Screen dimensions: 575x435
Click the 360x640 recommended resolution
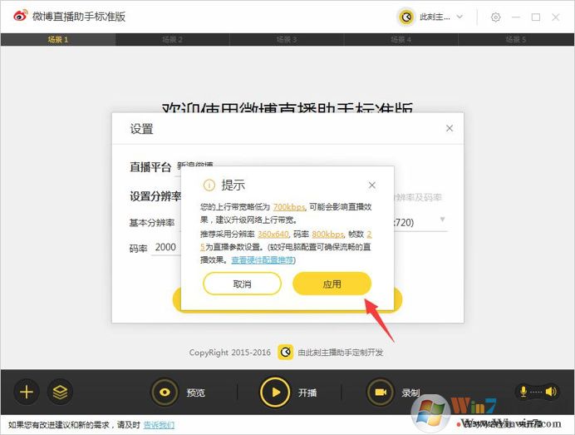(x=273, y=235)
